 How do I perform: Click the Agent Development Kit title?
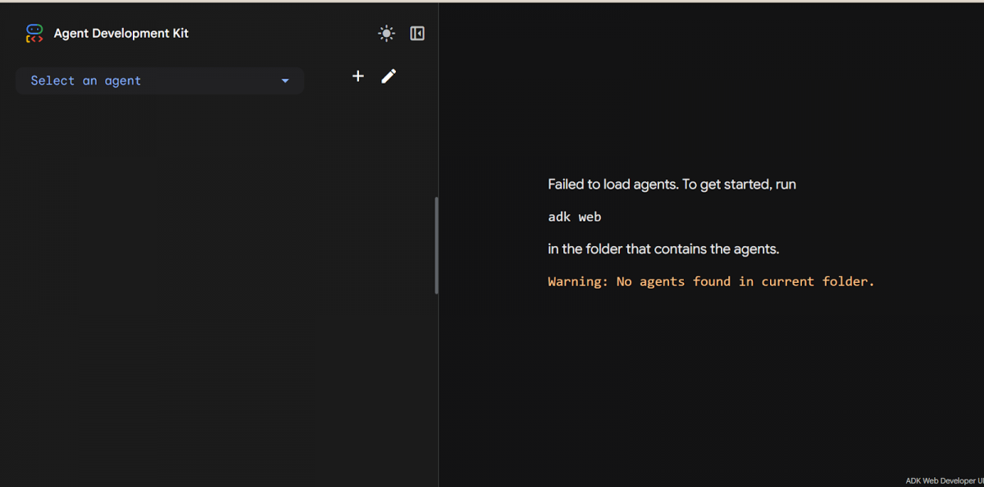[121, 33]
